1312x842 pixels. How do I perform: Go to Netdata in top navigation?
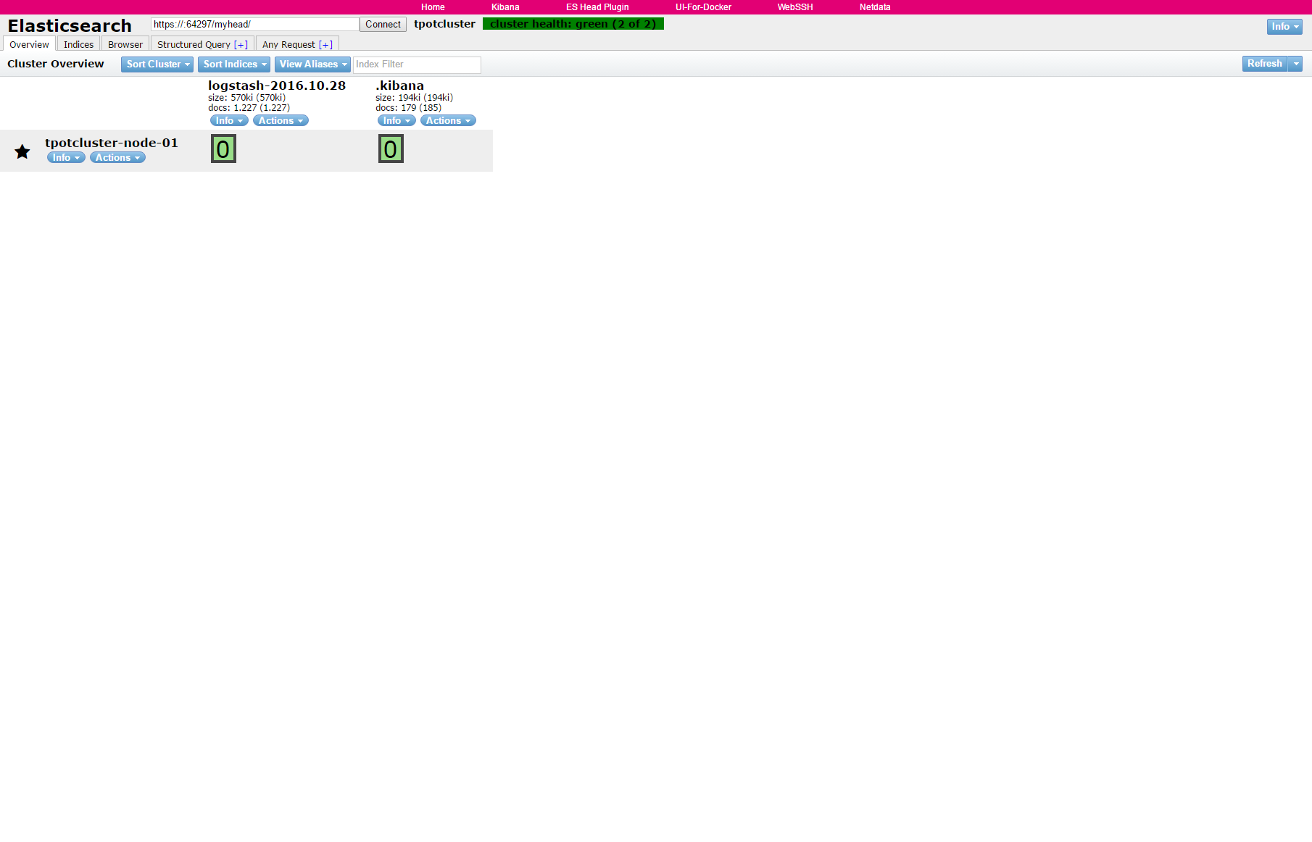coord(875,7)
